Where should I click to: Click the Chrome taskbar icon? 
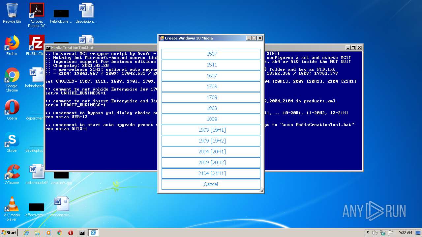60,233
